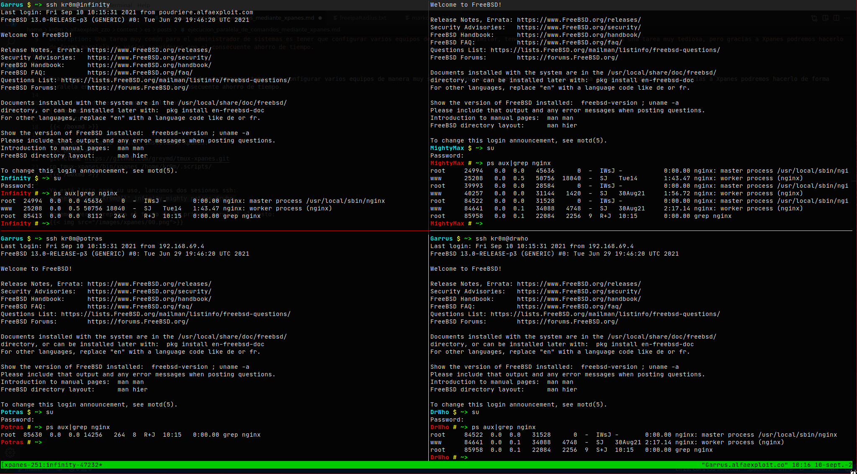Image resolution: width=857 pixels, height=474 pixels.
Task: Open FreeBSD handbook URL in Potras pane
Action: [x=149, y=299]
